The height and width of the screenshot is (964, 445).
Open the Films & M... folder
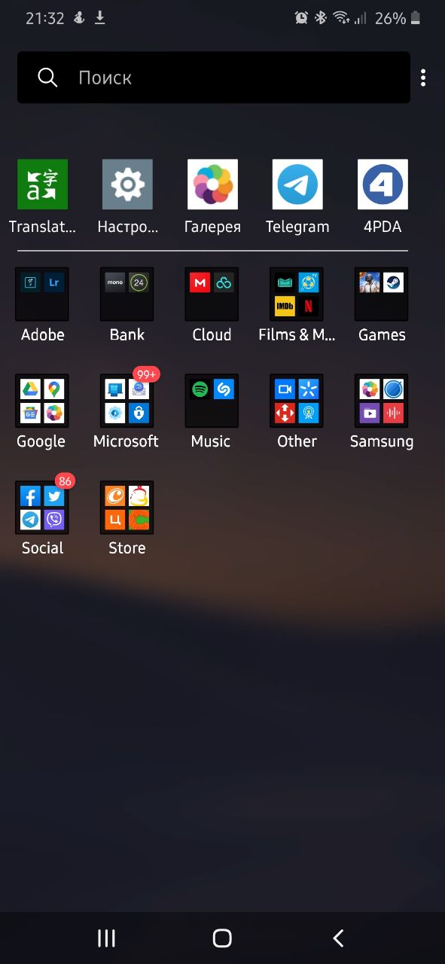tap(297, 294)
